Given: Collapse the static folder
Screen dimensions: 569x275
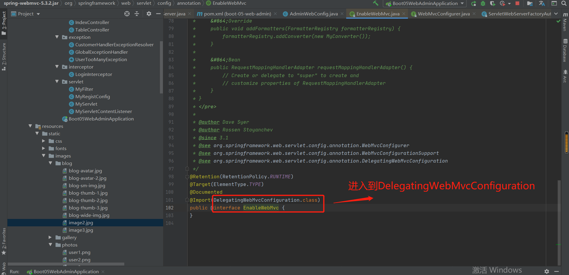Looking at the screenshot, I should pyautogui.click(x=37, y=133).
